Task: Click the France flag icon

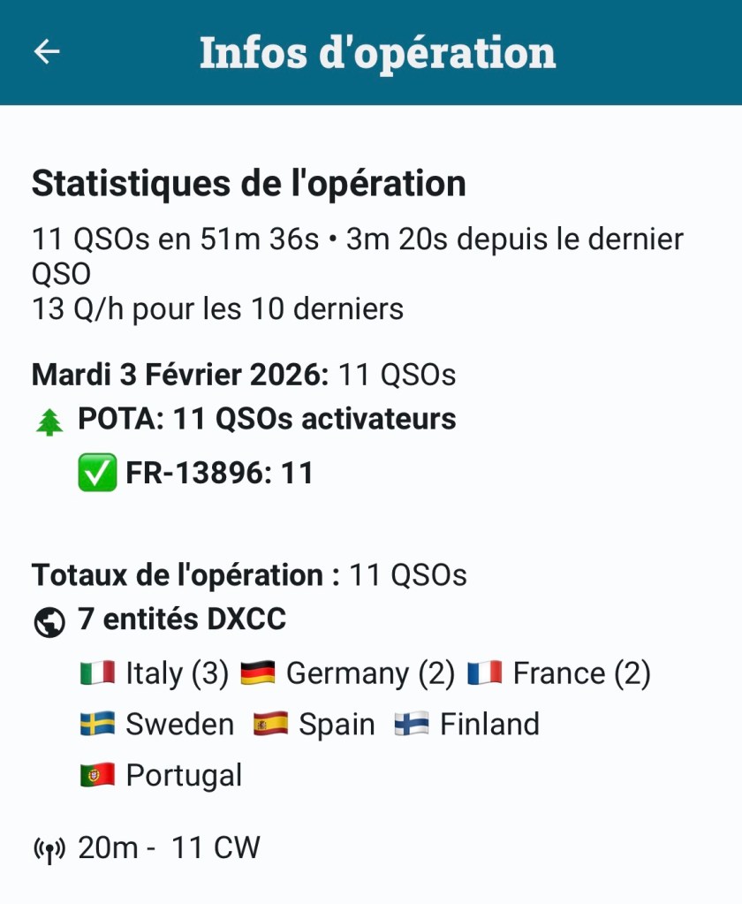Action: 485,674
